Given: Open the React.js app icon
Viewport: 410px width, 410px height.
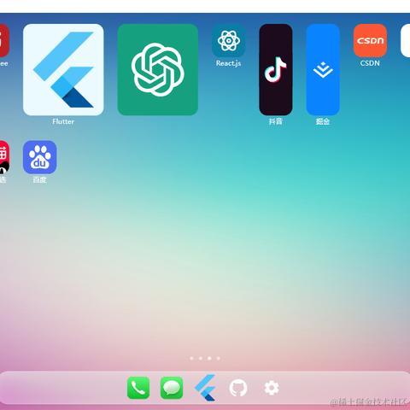Looking at the screenshot, I should 228,40.
